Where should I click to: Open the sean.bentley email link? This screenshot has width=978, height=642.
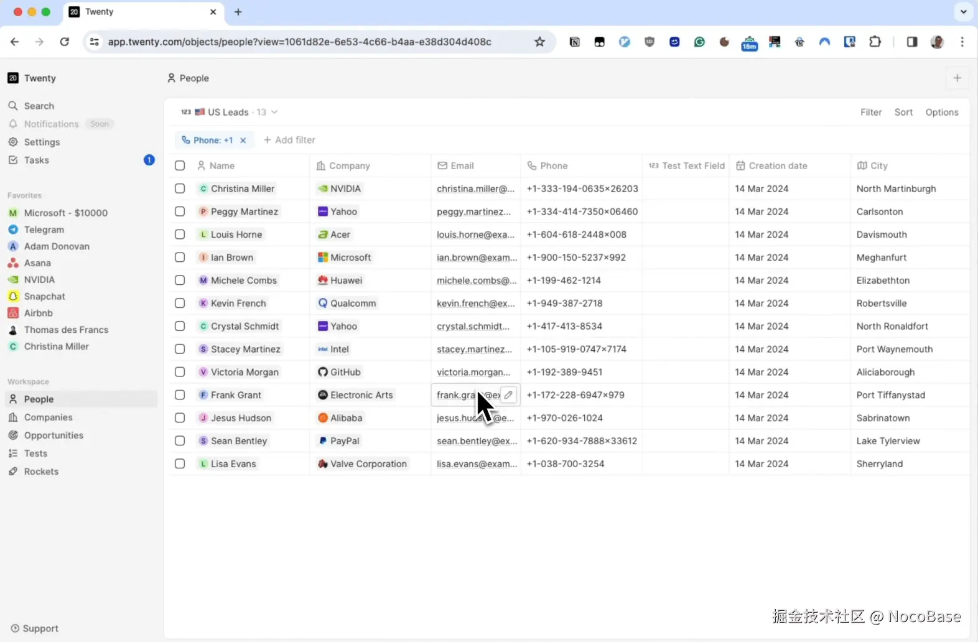[x=477, y=441]
